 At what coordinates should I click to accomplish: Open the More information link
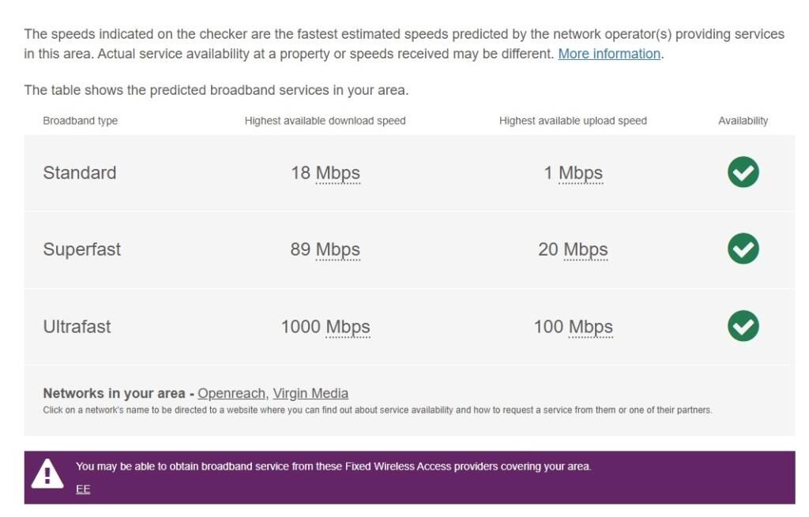609,54
